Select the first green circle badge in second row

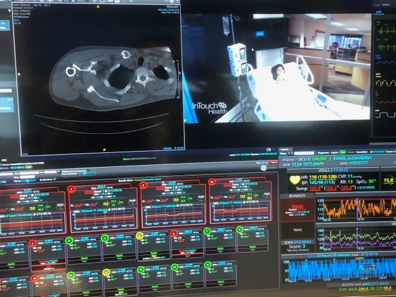(x=69, y=241)
